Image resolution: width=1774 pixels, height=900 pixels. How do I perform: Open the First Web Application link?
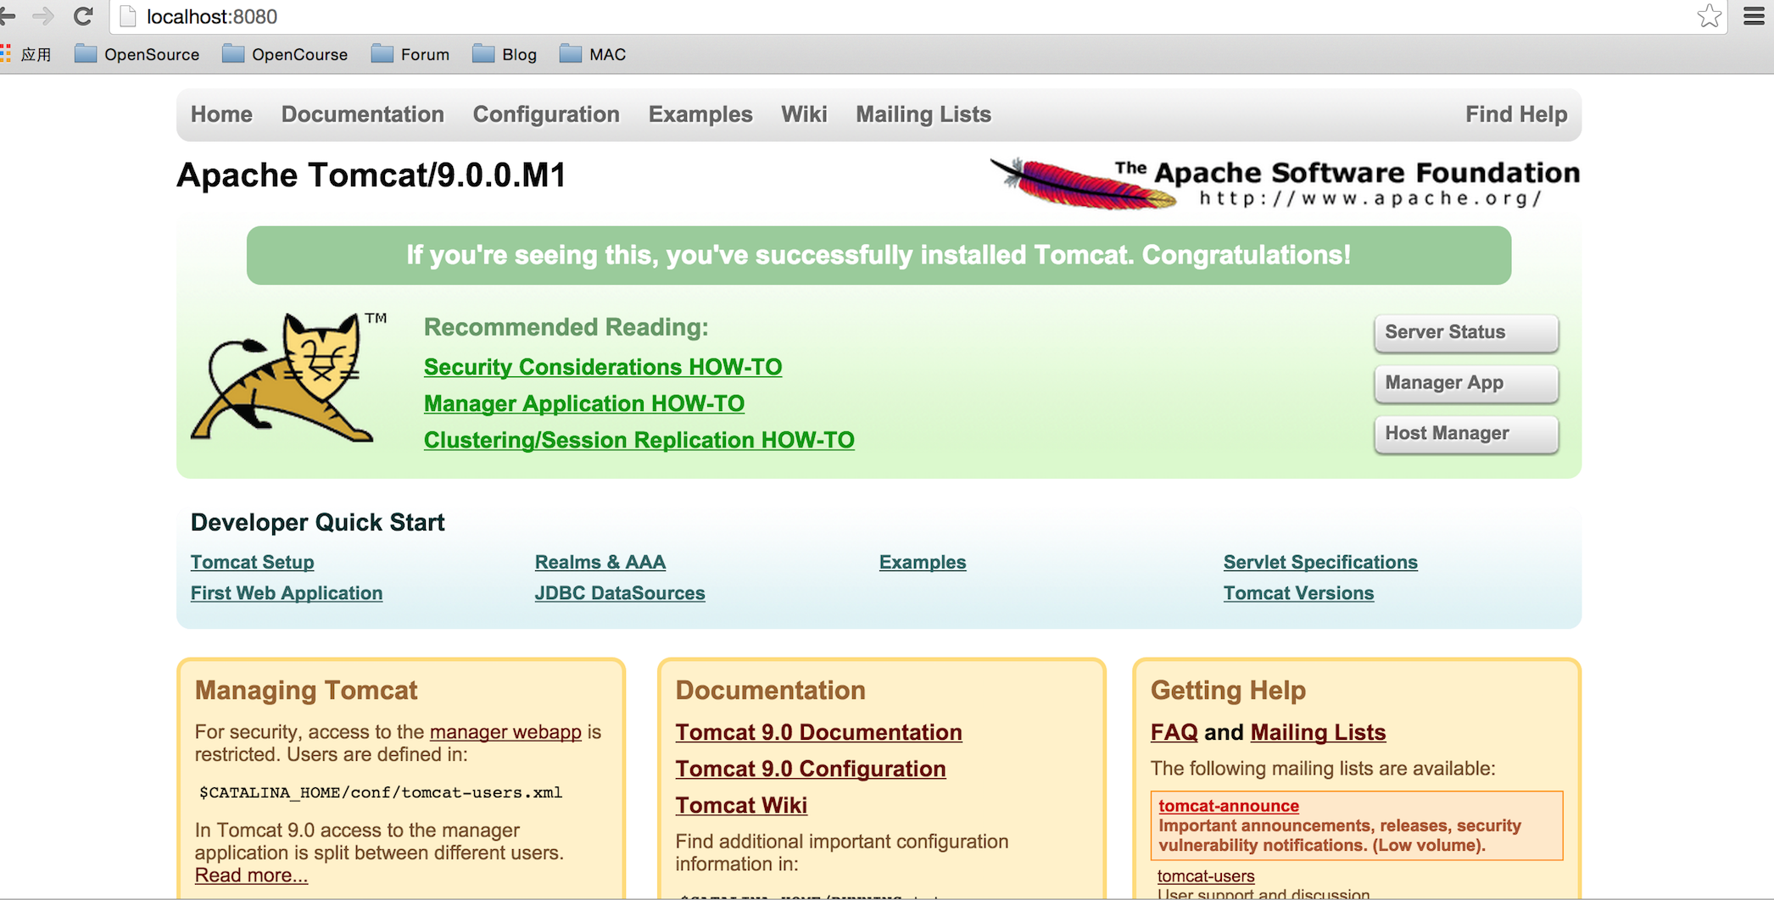pyautogui.click(x=287, y=593)
